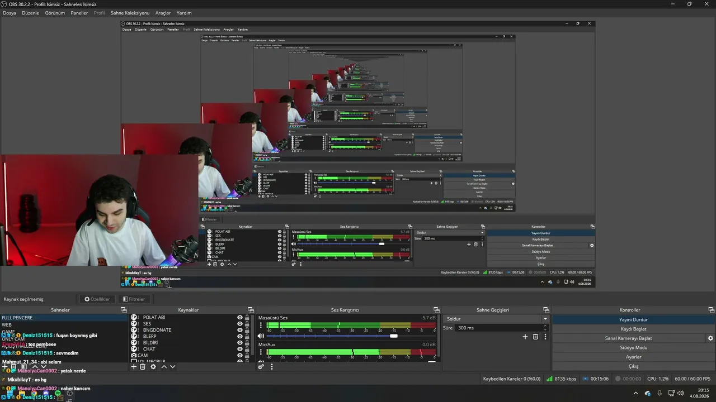The width and height of the screenshot is (716, 402).
Task: Click Sanal Kamerayı Başlat button
Action: [629, 338]
